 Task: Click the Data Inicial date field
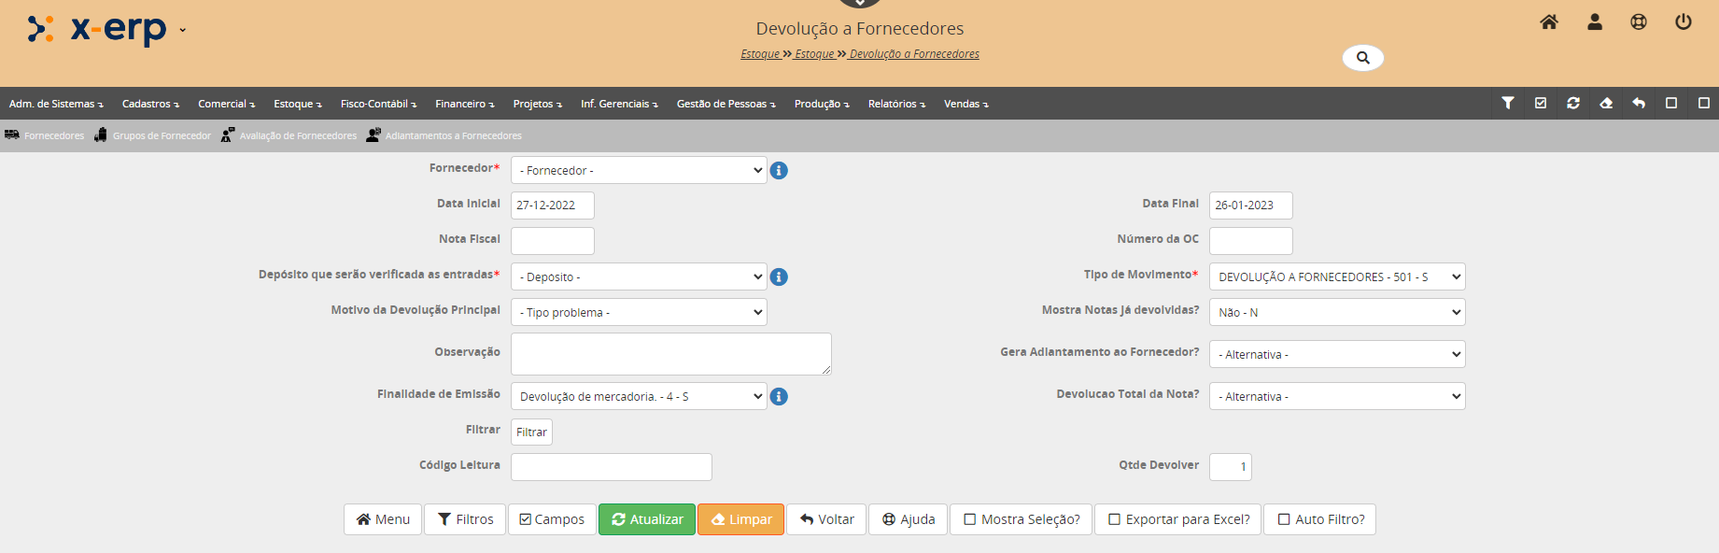coord(552,206)
